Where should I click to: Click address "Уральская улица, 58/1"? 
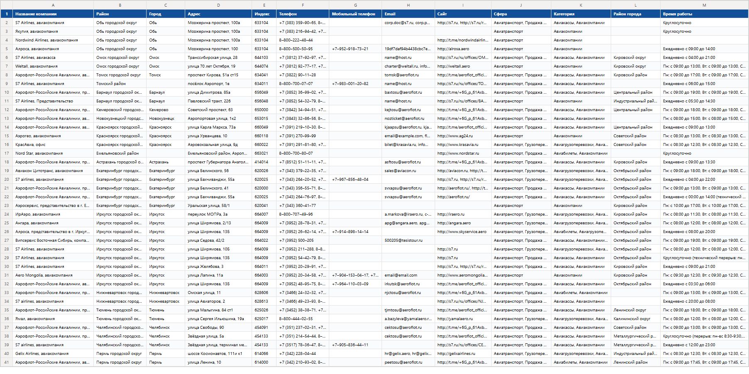point(218,206)
